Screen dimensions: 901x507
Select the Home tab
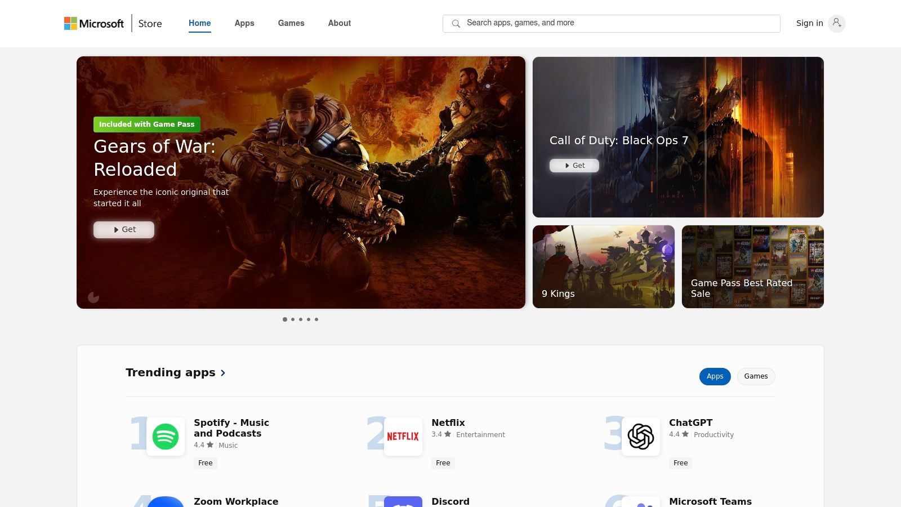pos(200,23)
